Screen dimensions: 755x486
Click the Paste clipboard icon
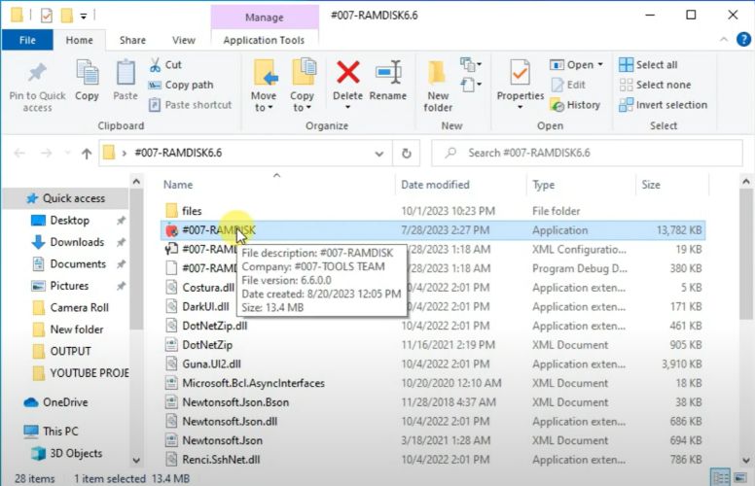click(126, 74)
